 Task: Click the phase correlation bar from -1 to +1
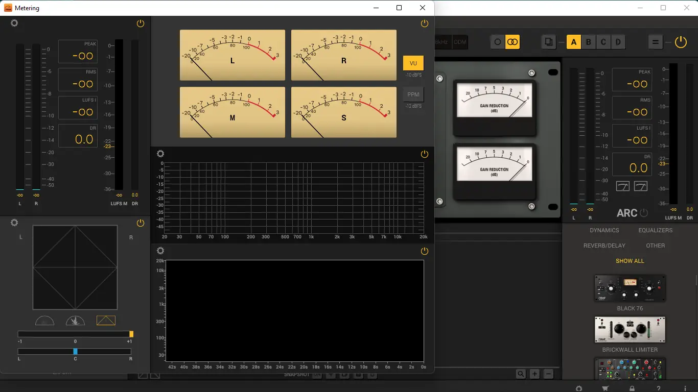[x=75, y=334]
